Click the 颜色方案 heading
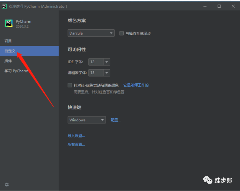Viewport: 240px width, 191px height. [x=77, y=21]
